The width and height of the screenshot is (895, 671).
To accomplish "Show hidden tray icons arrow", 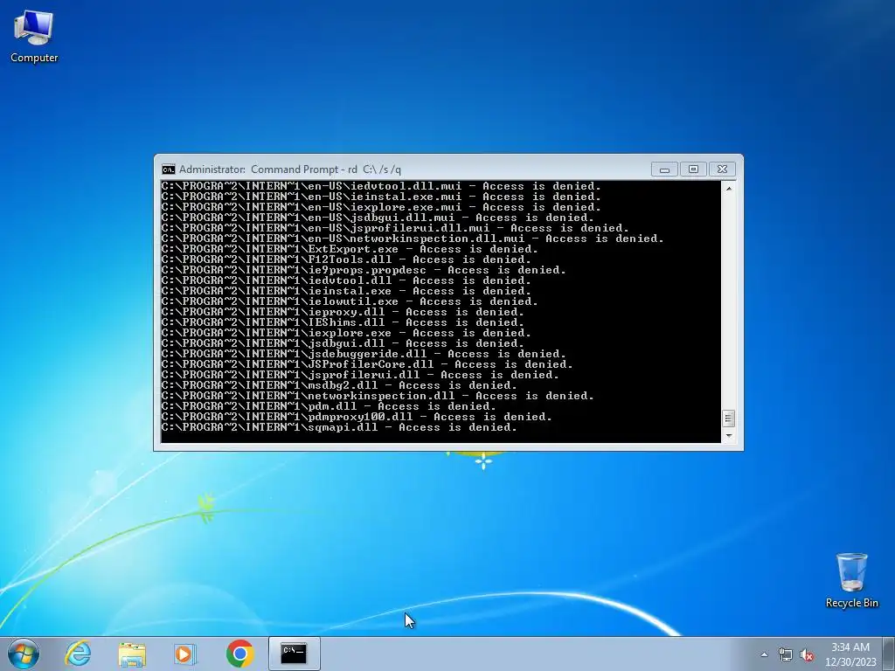I will click(x=764, y=654).
